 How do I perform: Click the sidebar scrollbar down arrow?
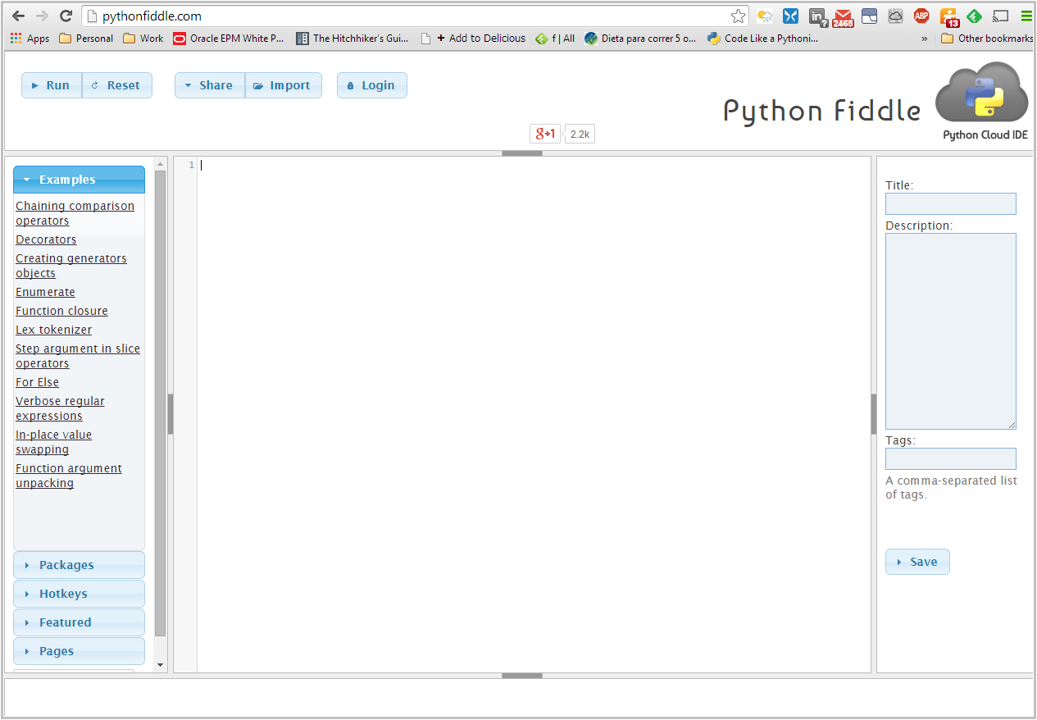(160, 665)
